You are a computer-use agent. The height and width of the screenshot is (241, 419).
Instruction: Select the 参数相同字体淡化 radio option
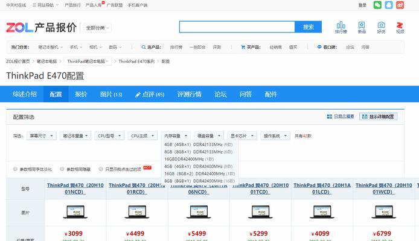15,169
